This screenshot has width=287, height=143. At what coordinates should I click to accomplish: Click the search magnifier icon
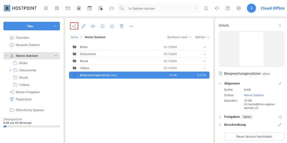(x=122, y=8)
